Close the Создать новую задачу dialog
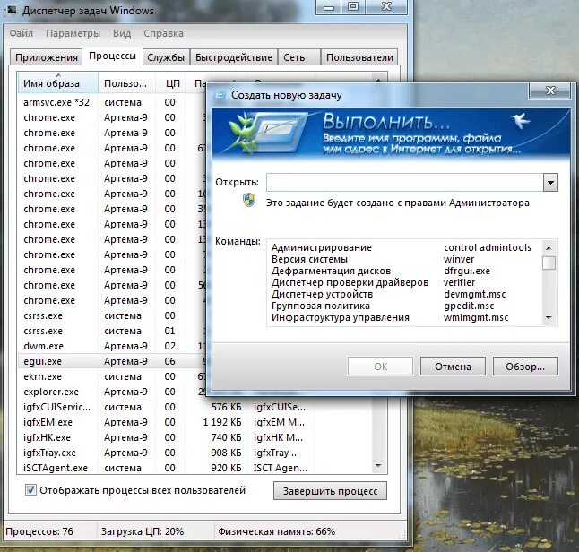This screenshot has height=552, width=579. pyautogui.click(x=550, y=91)
